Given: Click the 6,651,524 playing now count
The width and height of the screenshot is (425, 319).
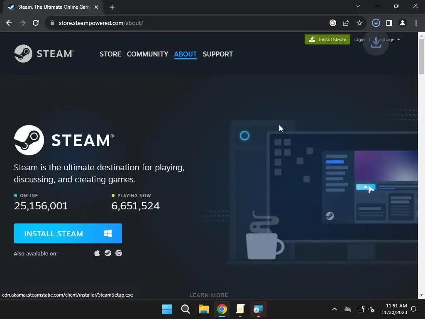Looking at the screenshot, I should click(x=136, y=206).
